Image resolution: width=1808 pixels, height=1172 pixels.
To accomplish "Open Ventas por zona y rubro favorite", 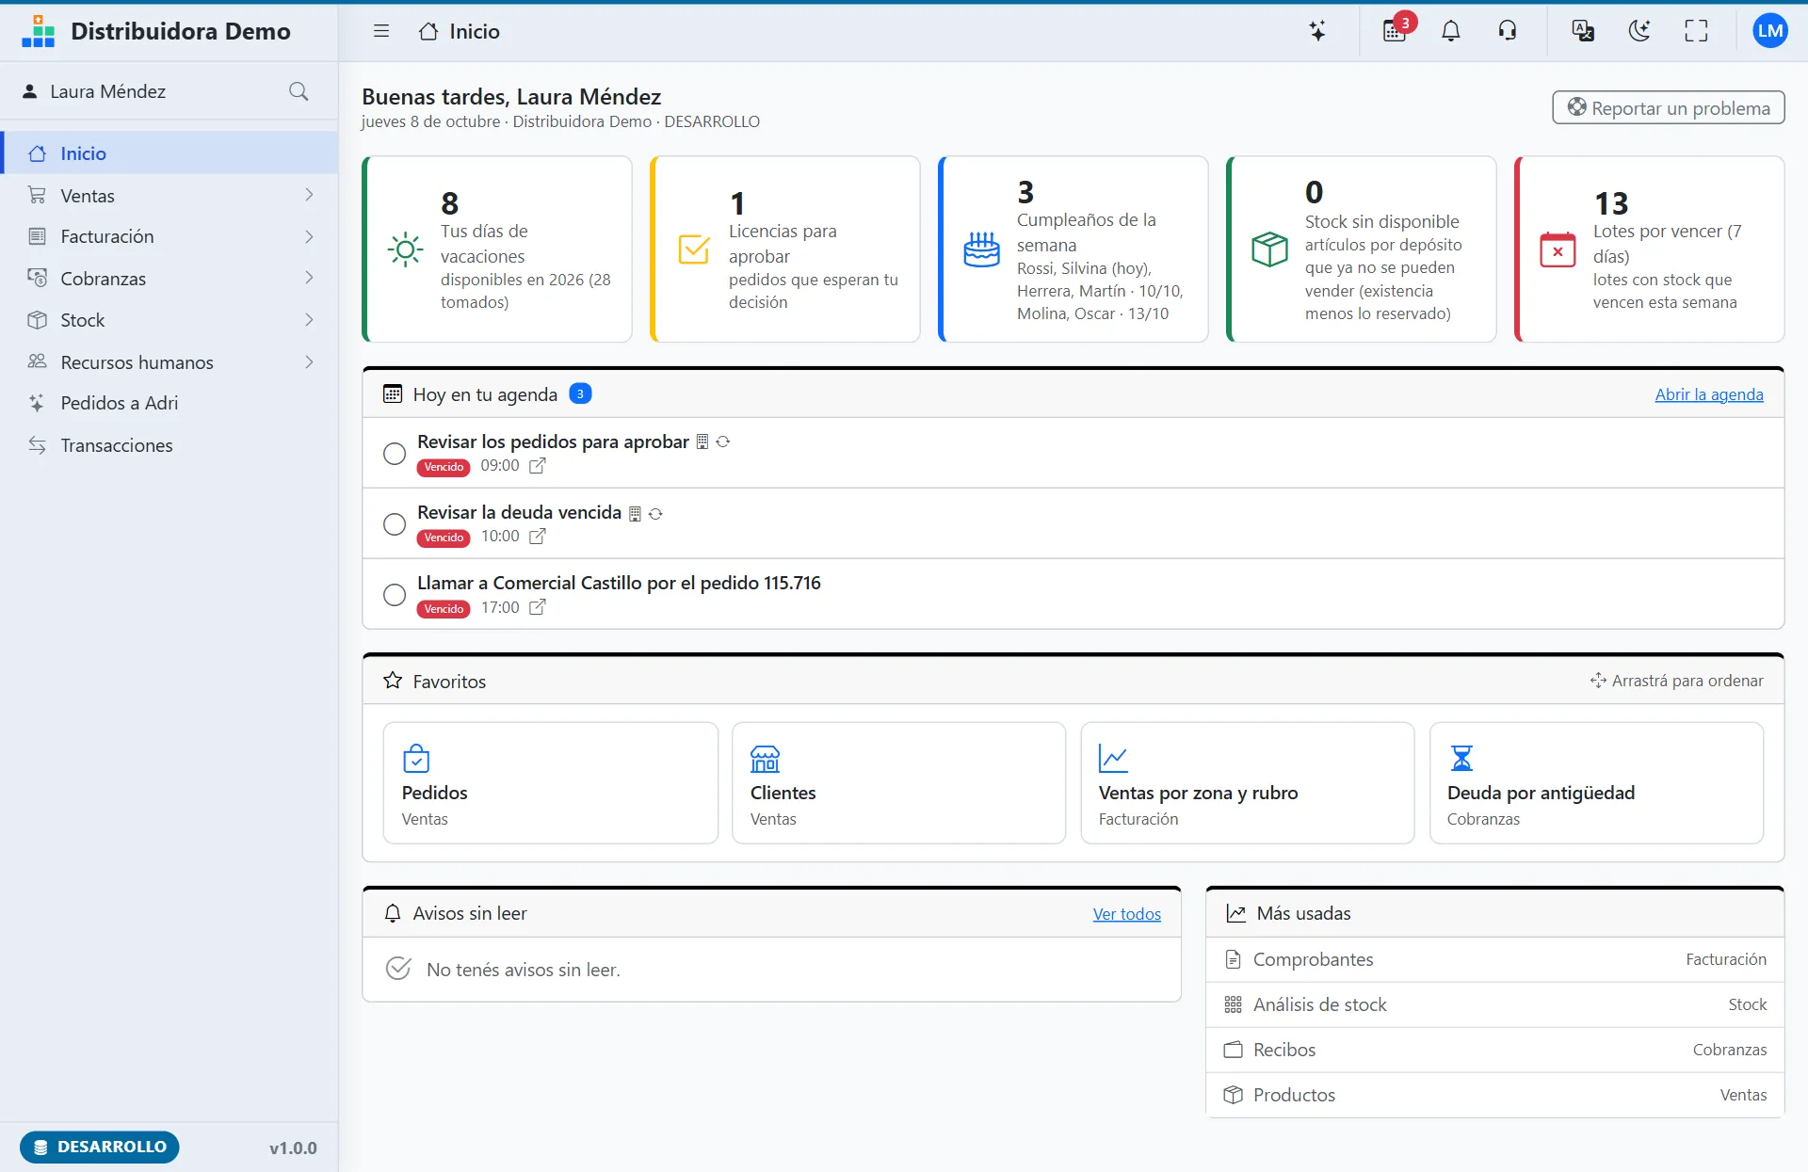I will tap(1247, 782).
